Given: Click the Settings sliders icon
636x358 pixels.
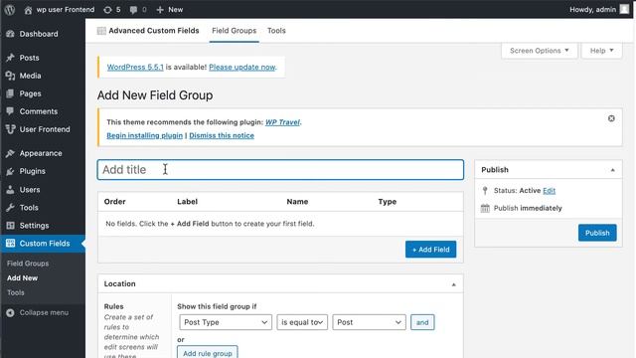Looking at the screenshot, I should pyautogui.click(x=11, y=226).
